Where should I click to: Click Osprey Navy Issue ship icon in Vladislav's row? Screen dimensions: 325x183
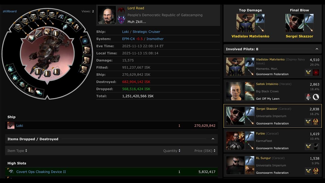click(250, 62)
